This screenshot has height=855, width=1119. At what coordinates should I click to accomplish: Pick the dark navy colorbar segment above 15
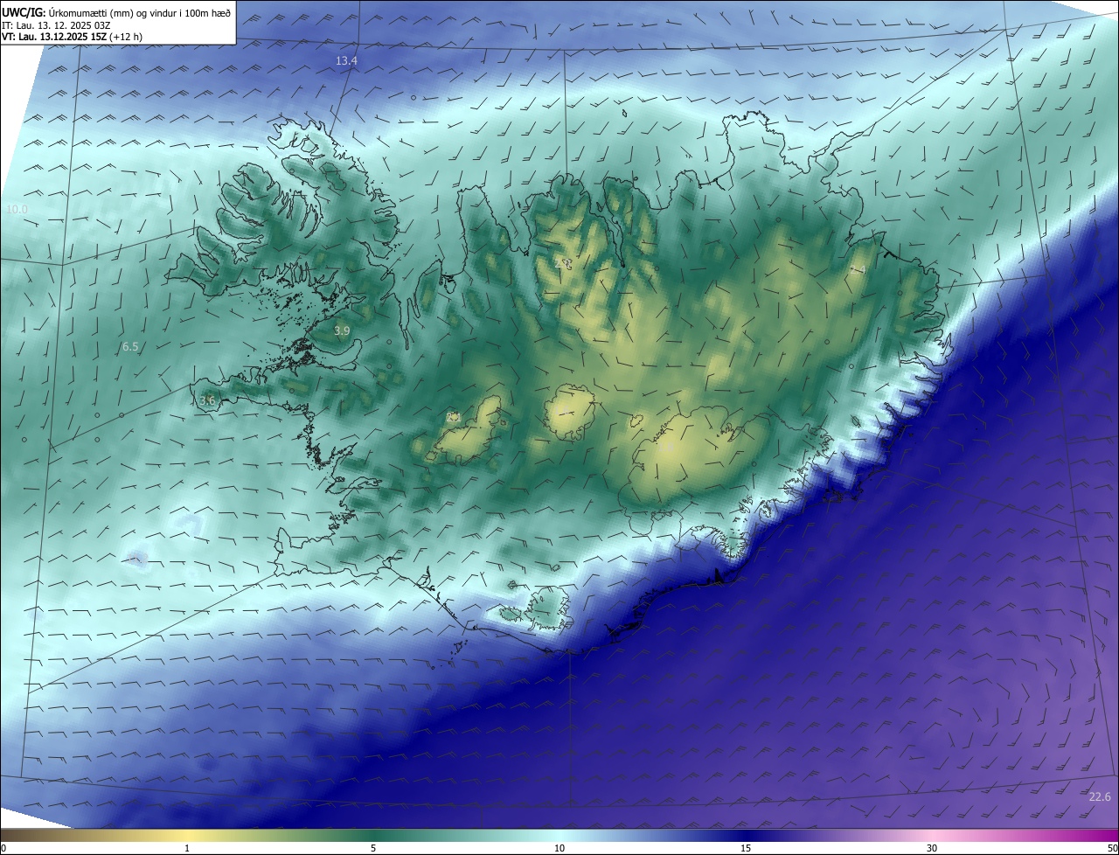[746, 835]
